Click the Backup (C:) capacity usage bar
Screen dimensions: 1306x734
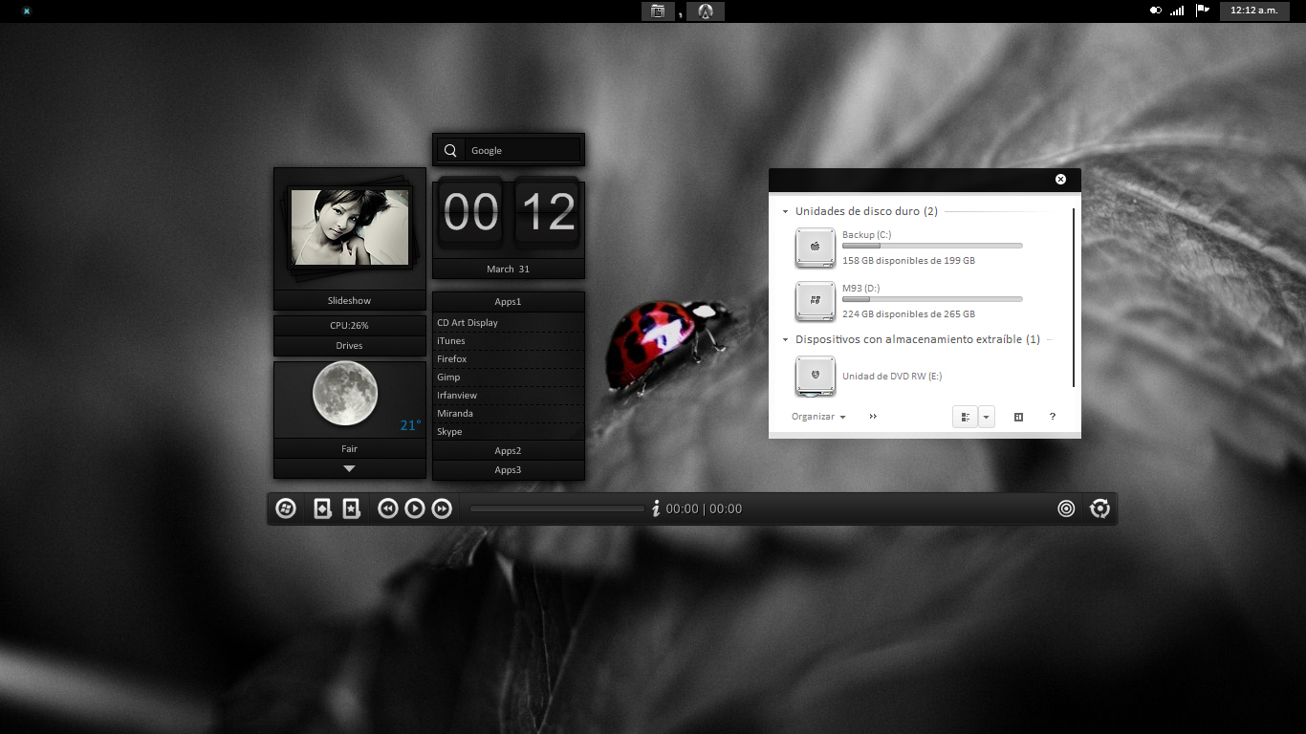[x=932, y=246]
